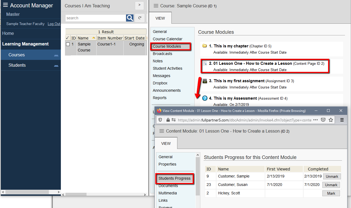Click the Ongoing start date cell
The image size is (351, 208).
[135, 48]
